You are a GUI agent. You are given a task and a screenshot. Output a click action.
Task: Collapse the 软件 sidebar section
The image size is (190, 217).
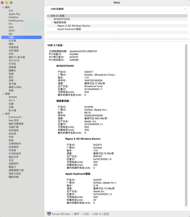(x=3, y=114)
